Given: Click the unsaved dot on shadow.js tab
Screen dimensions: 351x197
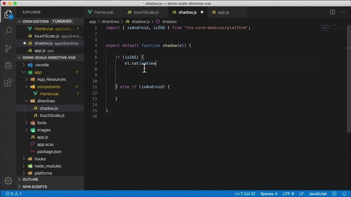Looking at the screenshot, I should coord(202,12).
